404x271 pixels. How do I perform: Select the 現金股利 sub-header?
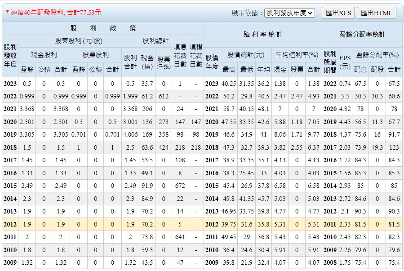(44, 55)
